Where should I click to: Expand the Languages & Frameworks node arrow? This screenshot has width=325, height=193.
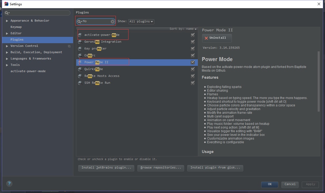(x=7, y=58)
